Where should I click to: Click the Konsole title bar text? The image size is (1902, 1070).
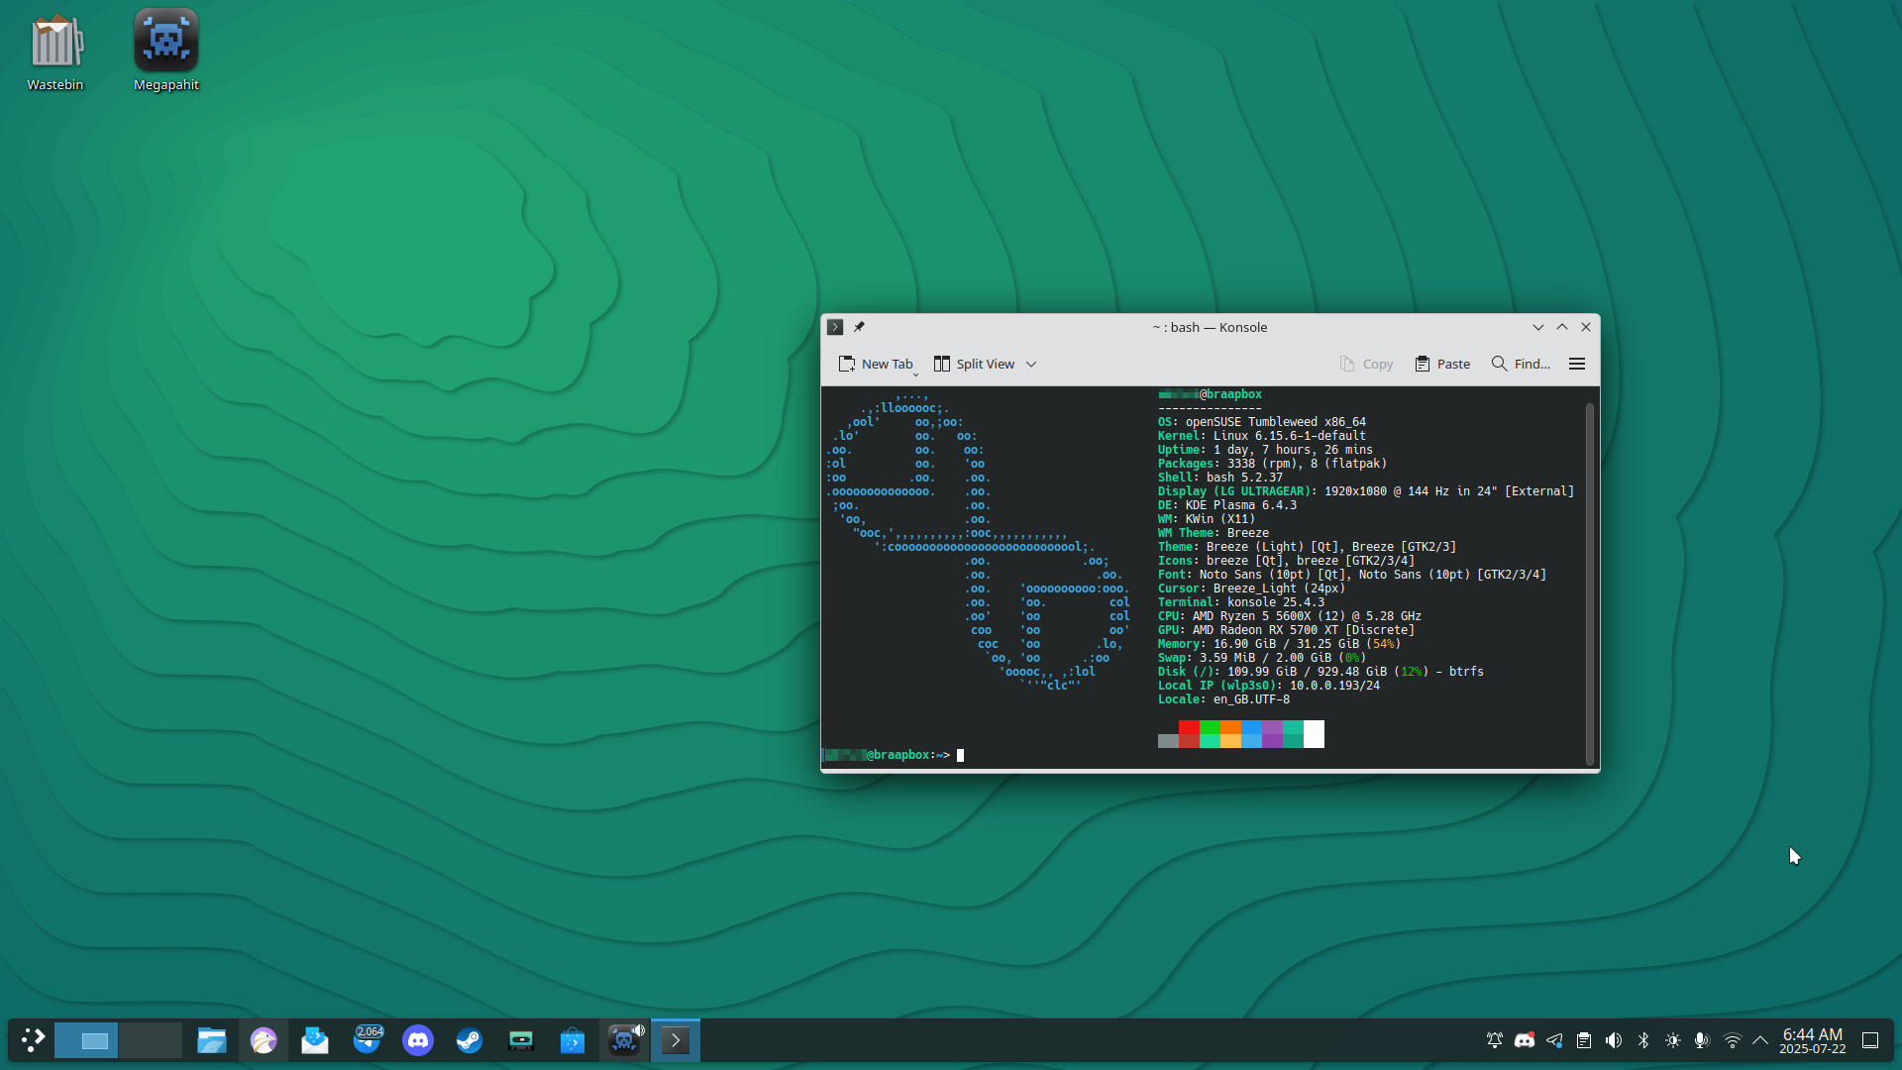coord(1210,327)
